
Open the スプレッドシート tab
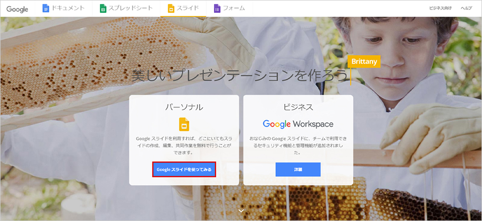pos(126,8)
